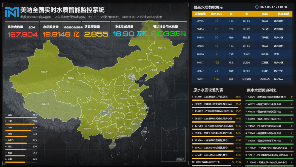Click the 设备编号 column header
Image resolution: width=296 pixels, height=167 pixels.
click(200, 14)
